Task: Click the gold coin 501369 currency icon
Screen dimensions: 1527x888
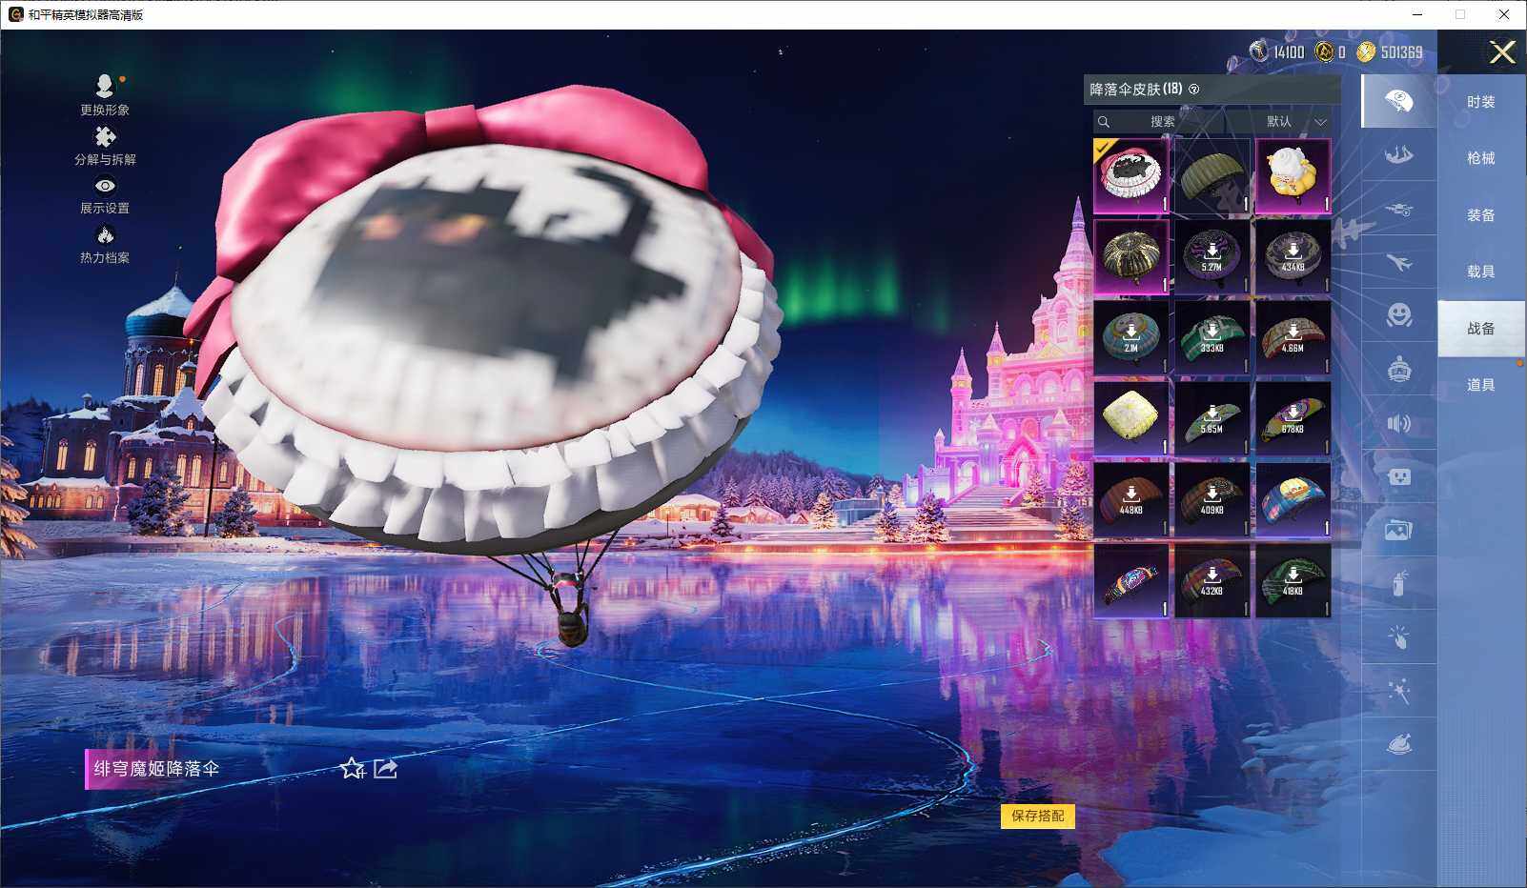Action: point(1366,51)
